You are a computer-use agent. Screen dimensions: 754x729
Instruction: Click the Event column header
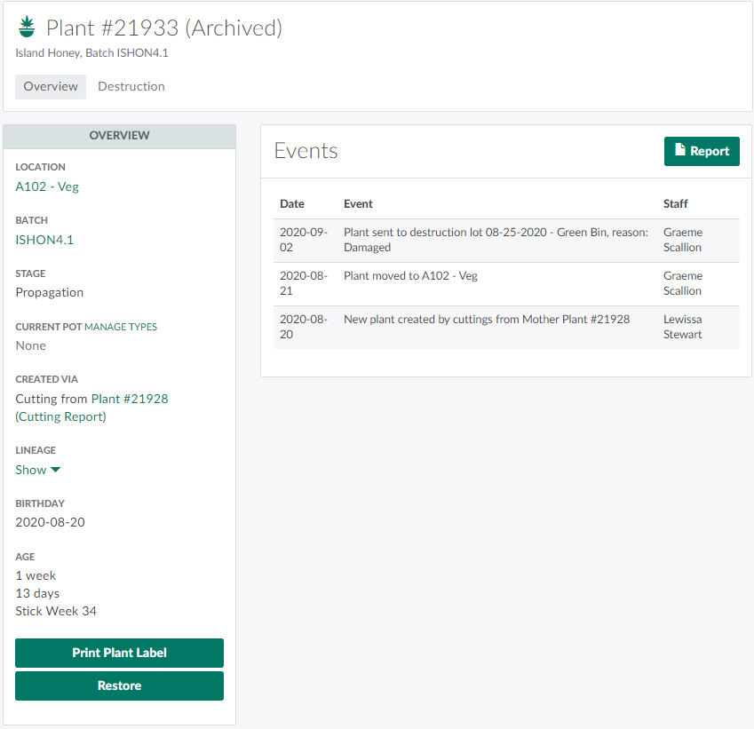(358, 203)
